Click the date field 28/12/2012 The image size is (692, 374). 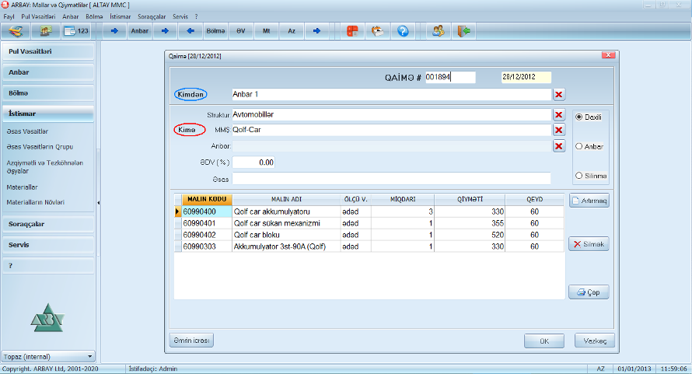coord(526,77)
